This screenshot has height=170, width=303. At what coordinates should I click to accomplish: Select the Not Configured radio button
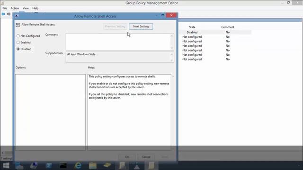click(18, 36)
